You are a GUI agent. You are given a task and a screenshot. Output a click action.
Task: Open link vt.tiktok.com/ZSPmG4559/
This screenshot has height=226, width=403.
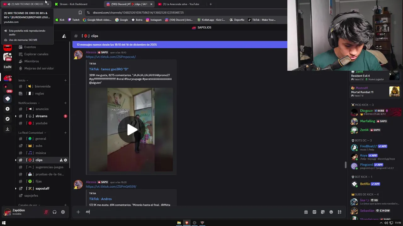click(111, 186)
